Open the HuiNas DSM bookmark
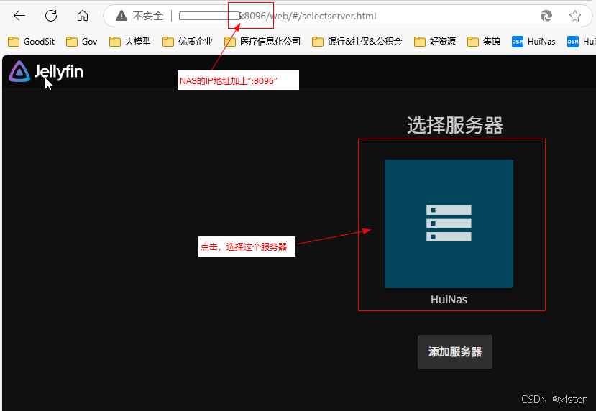This screenshot has height=411, width=596. pyautogui.click(x=533, y=42)
